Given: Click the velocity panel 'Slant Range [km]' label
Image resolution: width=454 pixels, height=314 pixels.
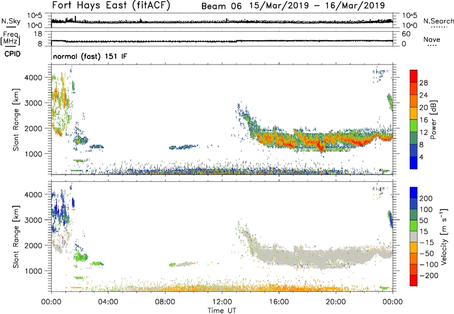Looking at the screenshot, I should tap(16, 236).
